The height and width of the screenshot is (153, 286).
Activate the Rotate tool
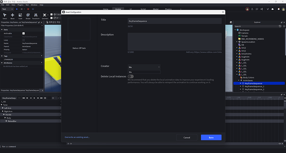point(28,16)
